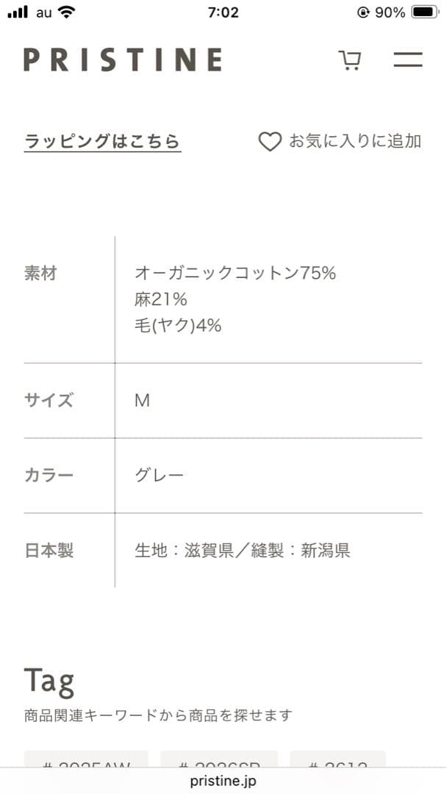This screenshot has height=794, width=447.
Task: Tap the heart favorite icon
Action: tap(270, 141)
